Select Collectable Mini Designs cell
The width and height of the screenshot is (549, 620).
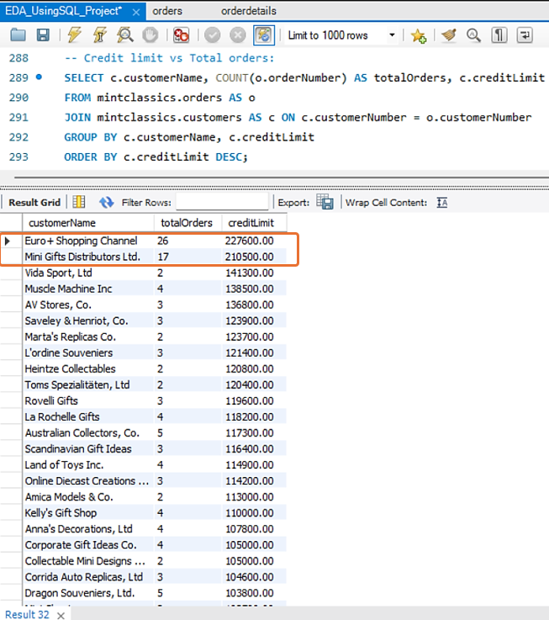88,561
